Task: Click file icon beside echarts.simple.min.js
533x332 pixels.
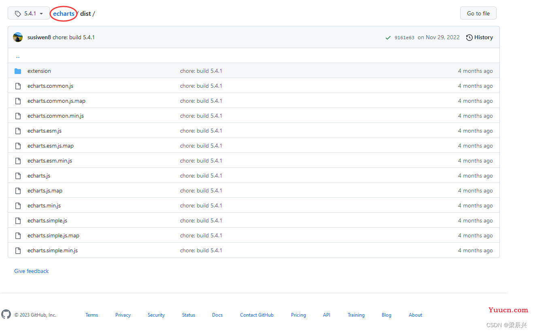Action: 18,251
